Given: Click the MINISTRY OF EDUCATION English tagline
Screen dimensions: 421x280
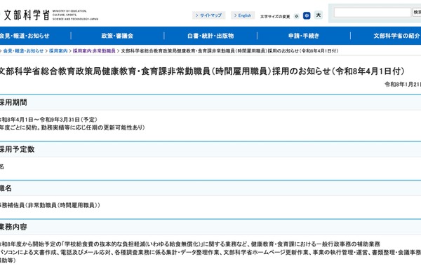Looking at the screenshot, I should pyautogui.click(x=75, y=15).
